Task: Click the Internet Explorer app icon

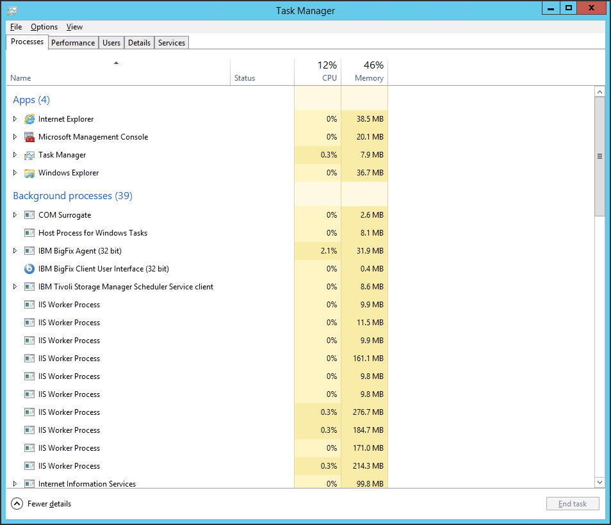Action: pos(29,119)
